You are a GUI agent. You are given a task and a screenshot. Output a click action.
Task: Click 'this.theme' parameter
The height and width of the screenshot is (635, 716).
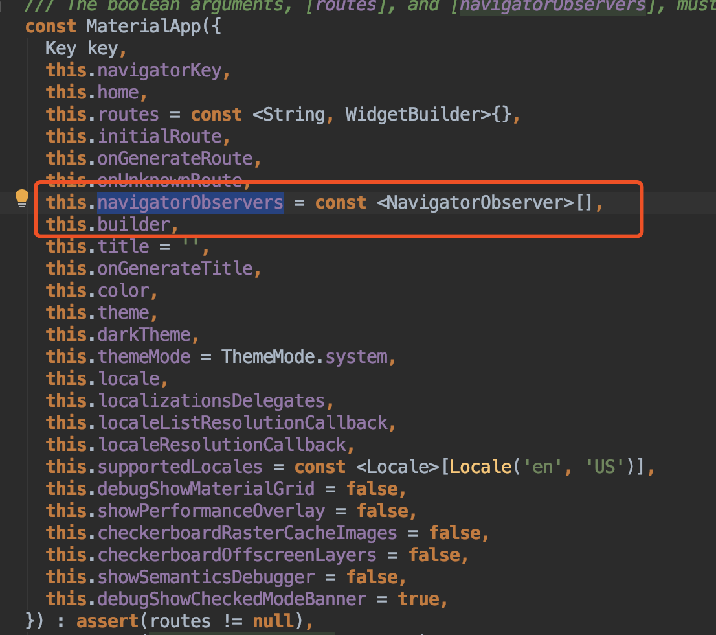[x=102, y=312]
